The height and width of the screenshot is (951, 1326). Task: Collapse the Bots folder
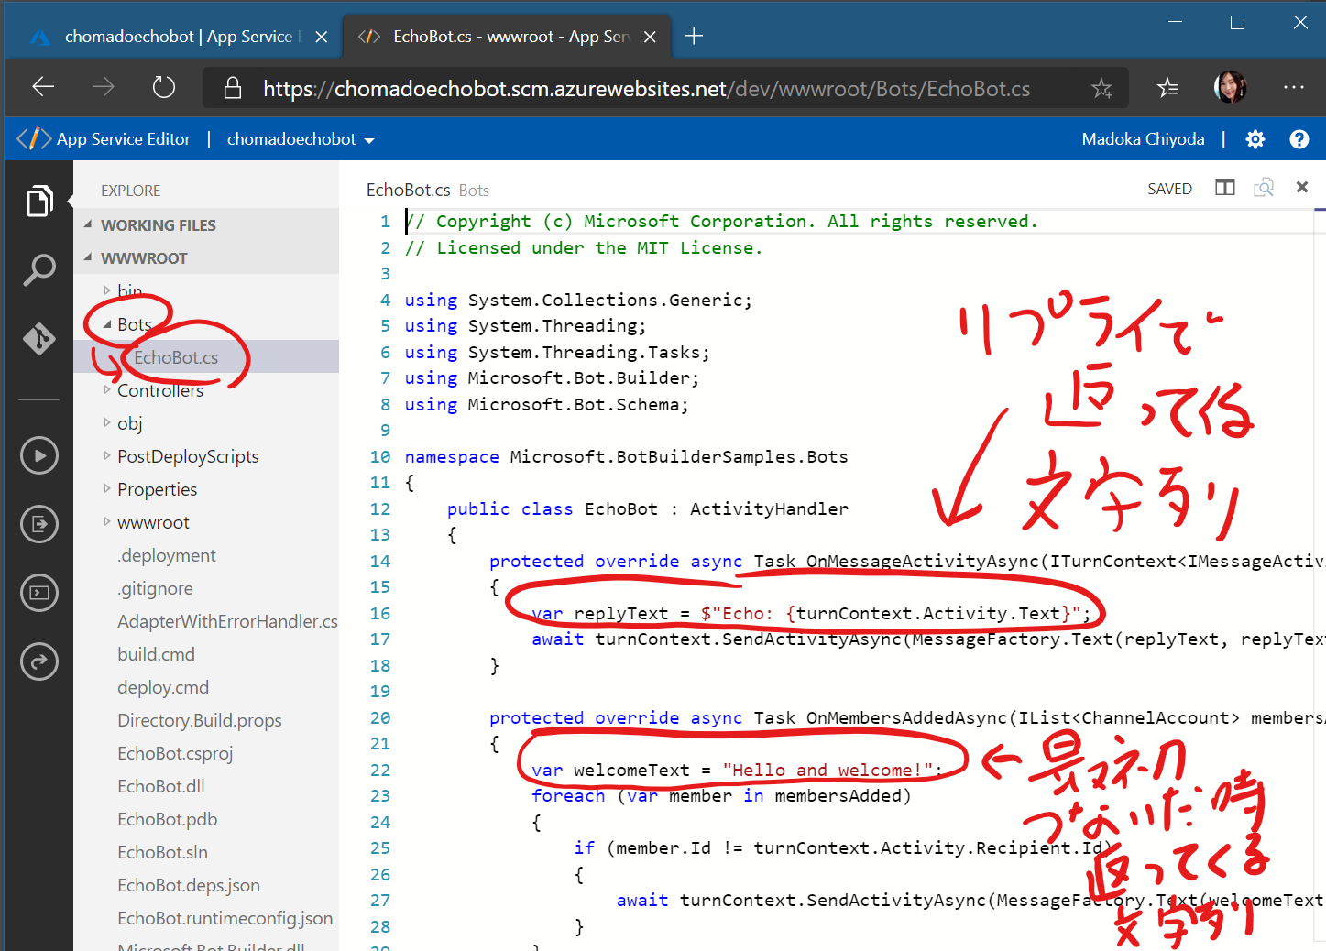pyautogui.click(x=134, y=324)
